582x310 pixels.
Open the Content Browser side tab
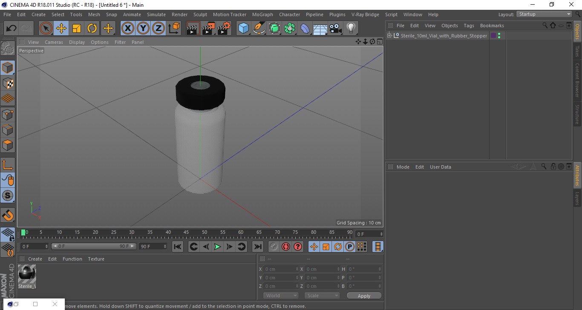click(x=577, y=80)
